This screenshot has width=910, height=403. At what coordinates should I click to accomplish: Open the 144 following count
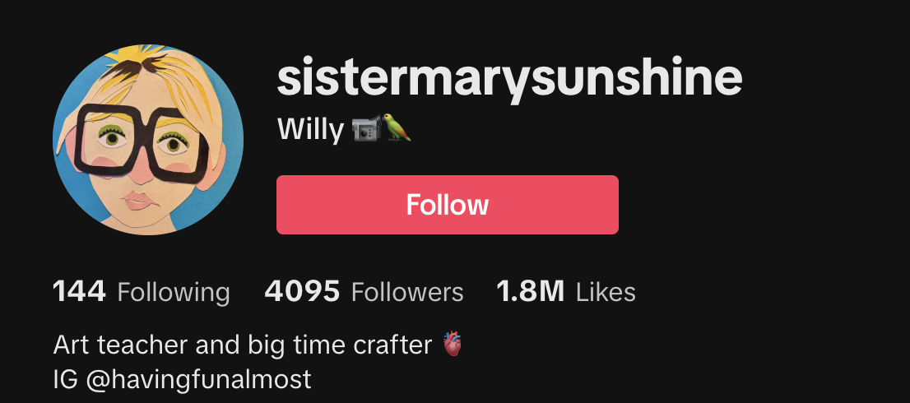point(80,292)
